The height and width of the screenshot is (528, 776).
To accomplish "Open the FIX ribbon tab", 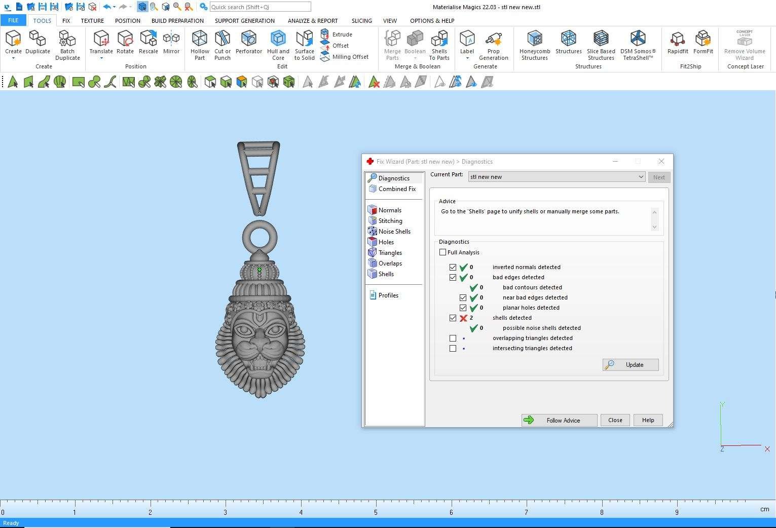I will [66, 21].
